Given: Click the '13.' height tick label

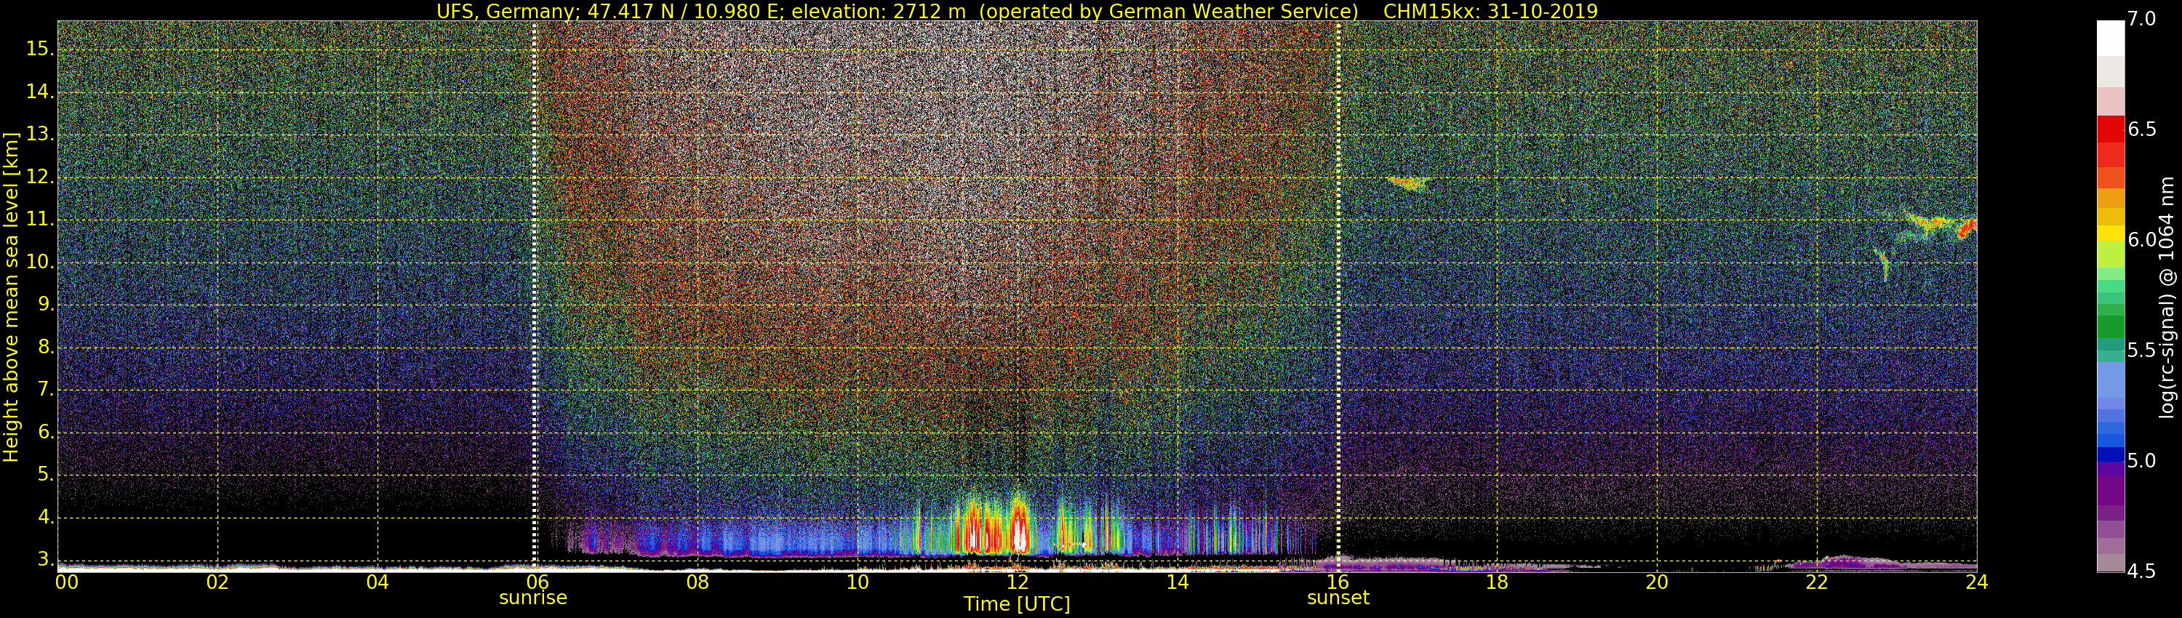Looking at the screenshot, I should pos(40,134).
